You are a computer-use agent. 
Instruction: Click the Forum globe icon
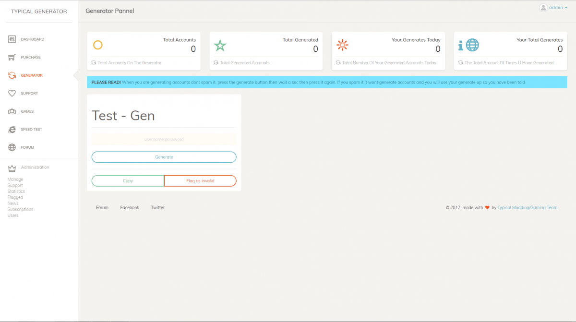[x=12, y=147]
